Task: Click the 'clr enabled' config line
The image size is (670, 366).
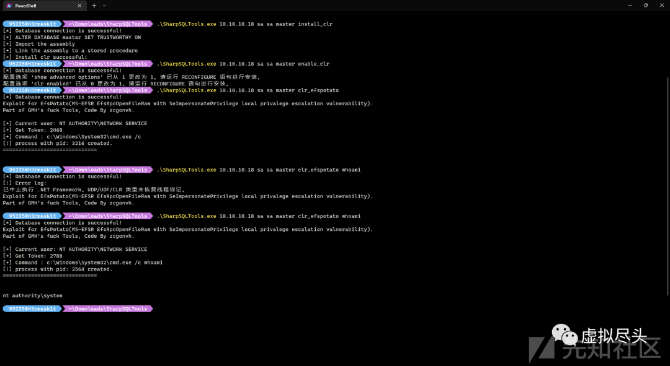Action: [x=116, y=84]
